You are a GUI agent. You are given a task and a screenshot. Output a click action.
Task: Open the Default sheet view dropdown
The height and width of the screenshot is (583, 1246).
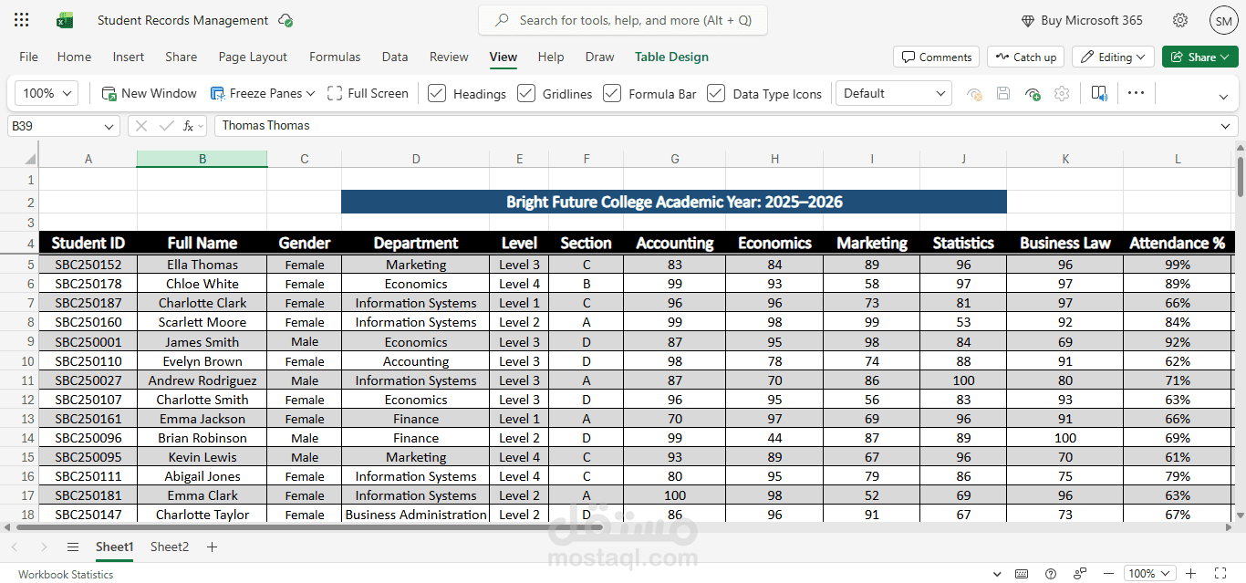(x=895, y=93)
